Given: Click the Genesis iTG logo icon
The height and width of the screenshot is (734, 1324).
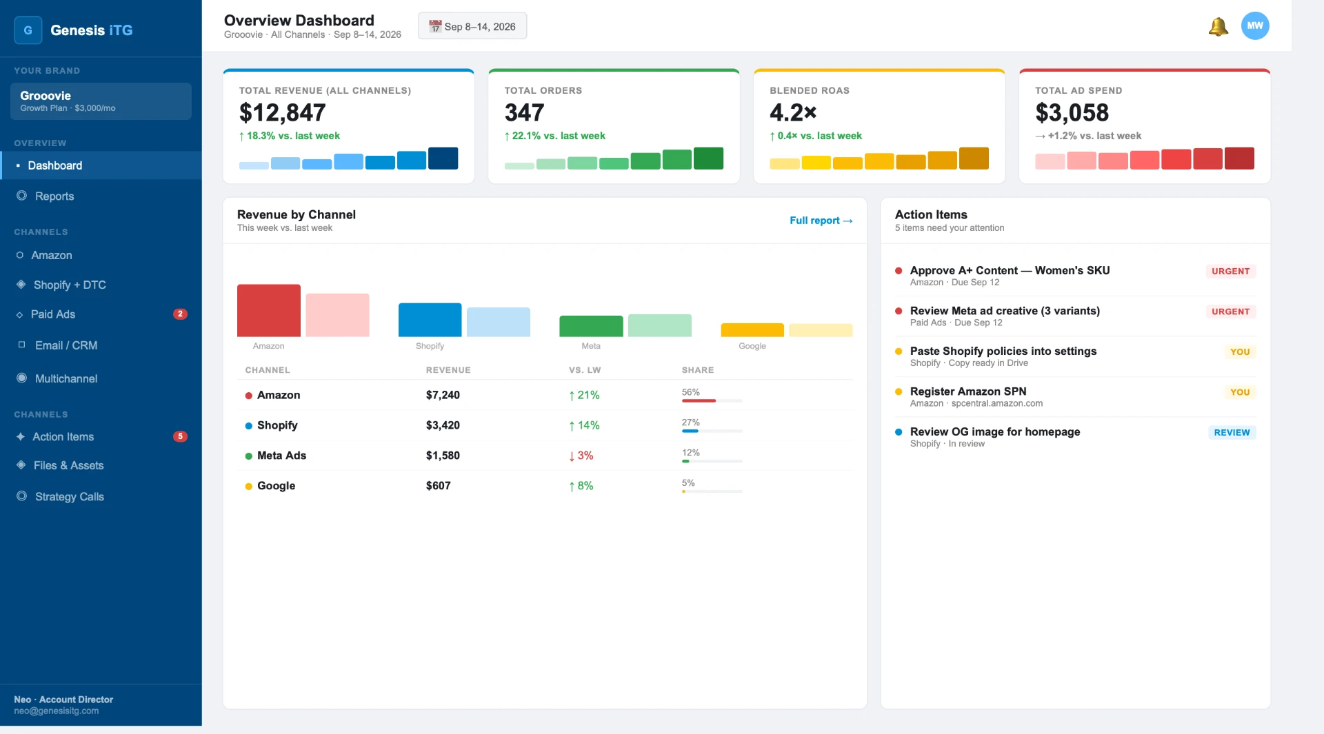Looking at the screenshot, I should [x=28, y=30].
